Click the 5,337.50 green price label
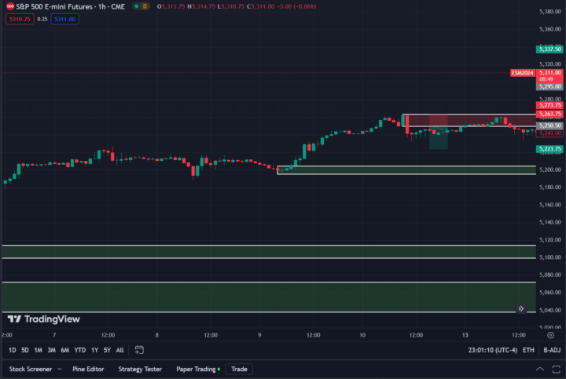566x379 pixels. point(549,49)
